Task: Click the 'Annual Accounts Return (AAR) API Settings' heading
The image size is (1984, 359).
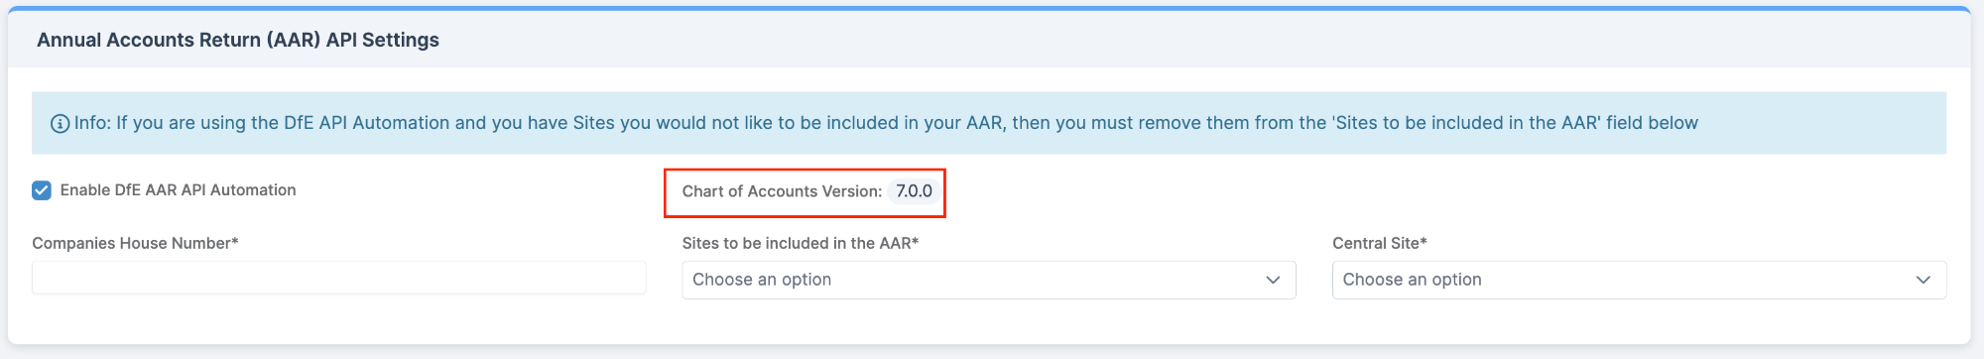Action: coord(238,40)
